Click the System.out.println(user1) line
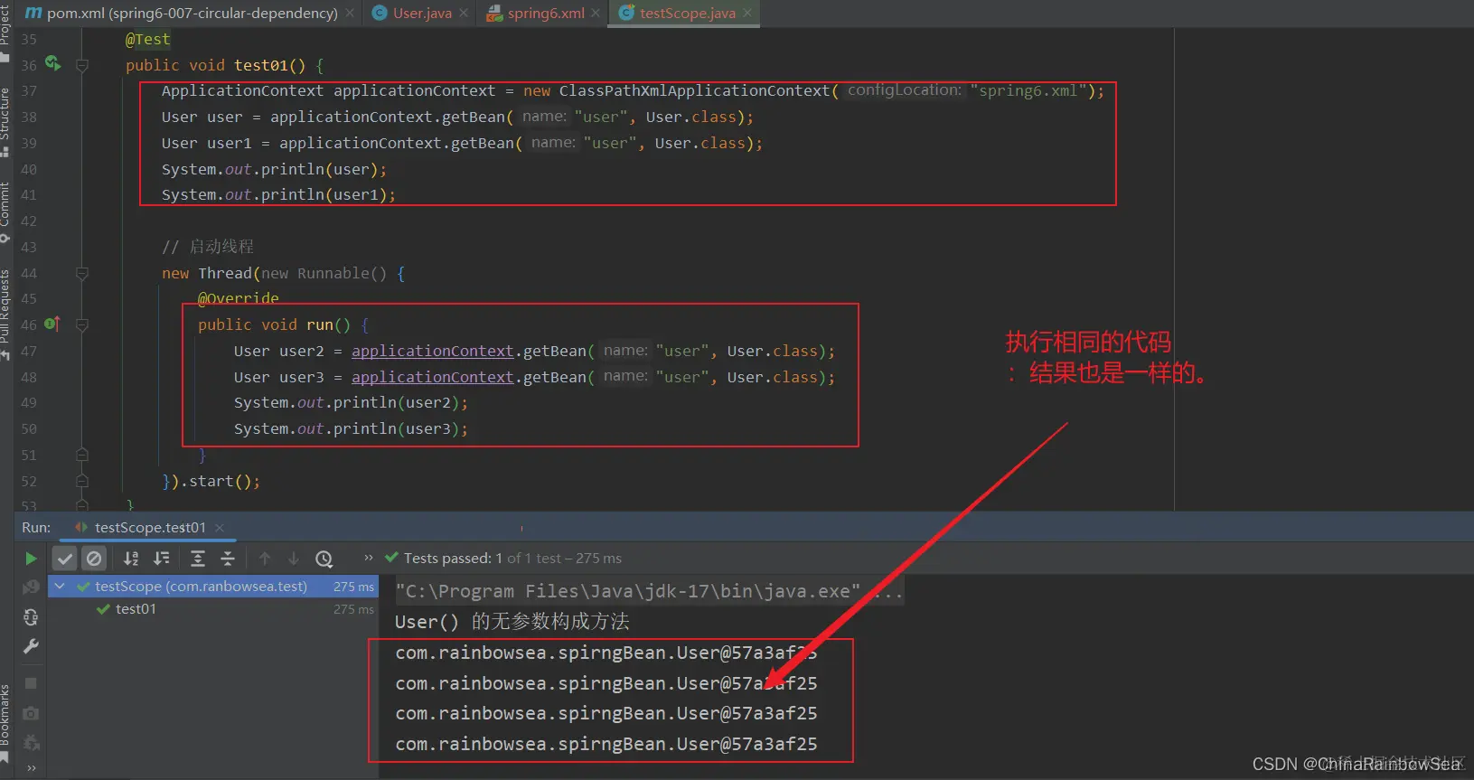1474x780 pixels. [x=278, y=194]
